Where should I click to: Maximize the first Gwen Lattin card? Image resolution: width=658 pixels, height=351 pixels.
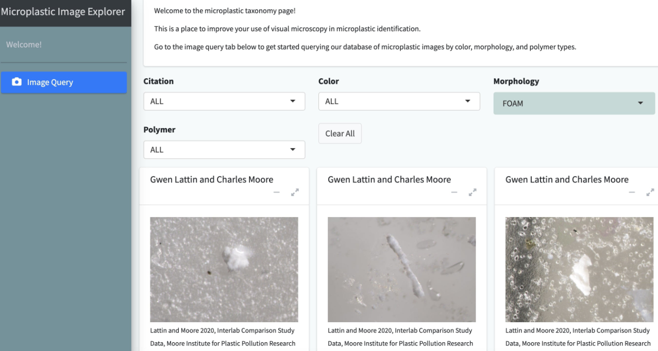(295, 192)
